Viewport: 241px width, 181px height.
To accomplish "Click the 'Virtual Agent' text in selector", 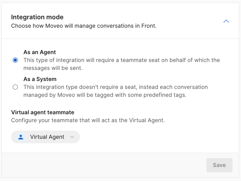I will point(47,137).
